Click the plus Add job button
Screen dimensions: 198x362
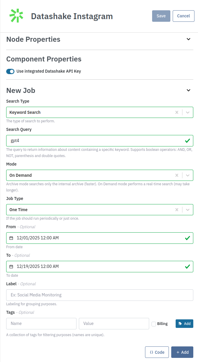[182, 352]
